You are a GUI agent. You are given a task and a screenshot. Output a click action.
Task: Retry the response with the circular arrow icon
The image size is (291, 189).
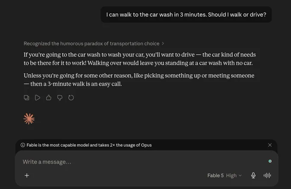pyautogui.click(x=71, y=97)
